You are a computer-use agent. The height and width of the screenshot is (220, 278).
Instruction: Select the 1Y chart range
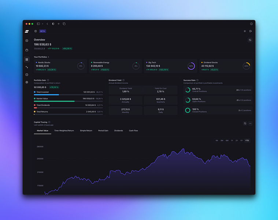232,140
